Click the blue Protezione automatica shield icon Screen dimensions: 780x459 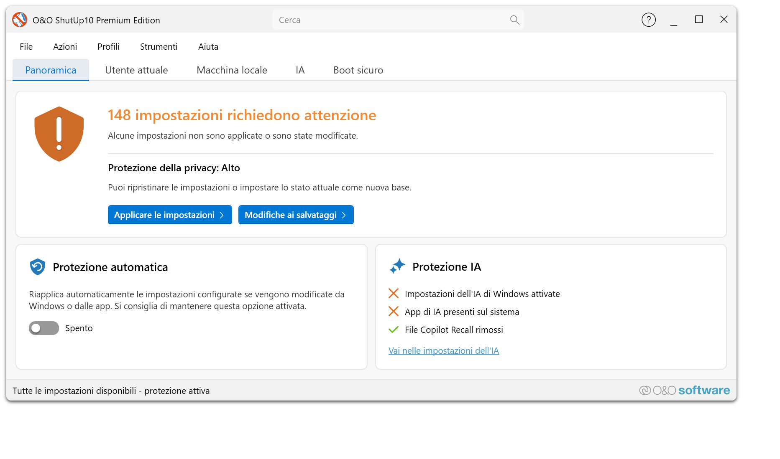(x=37, y=267)
